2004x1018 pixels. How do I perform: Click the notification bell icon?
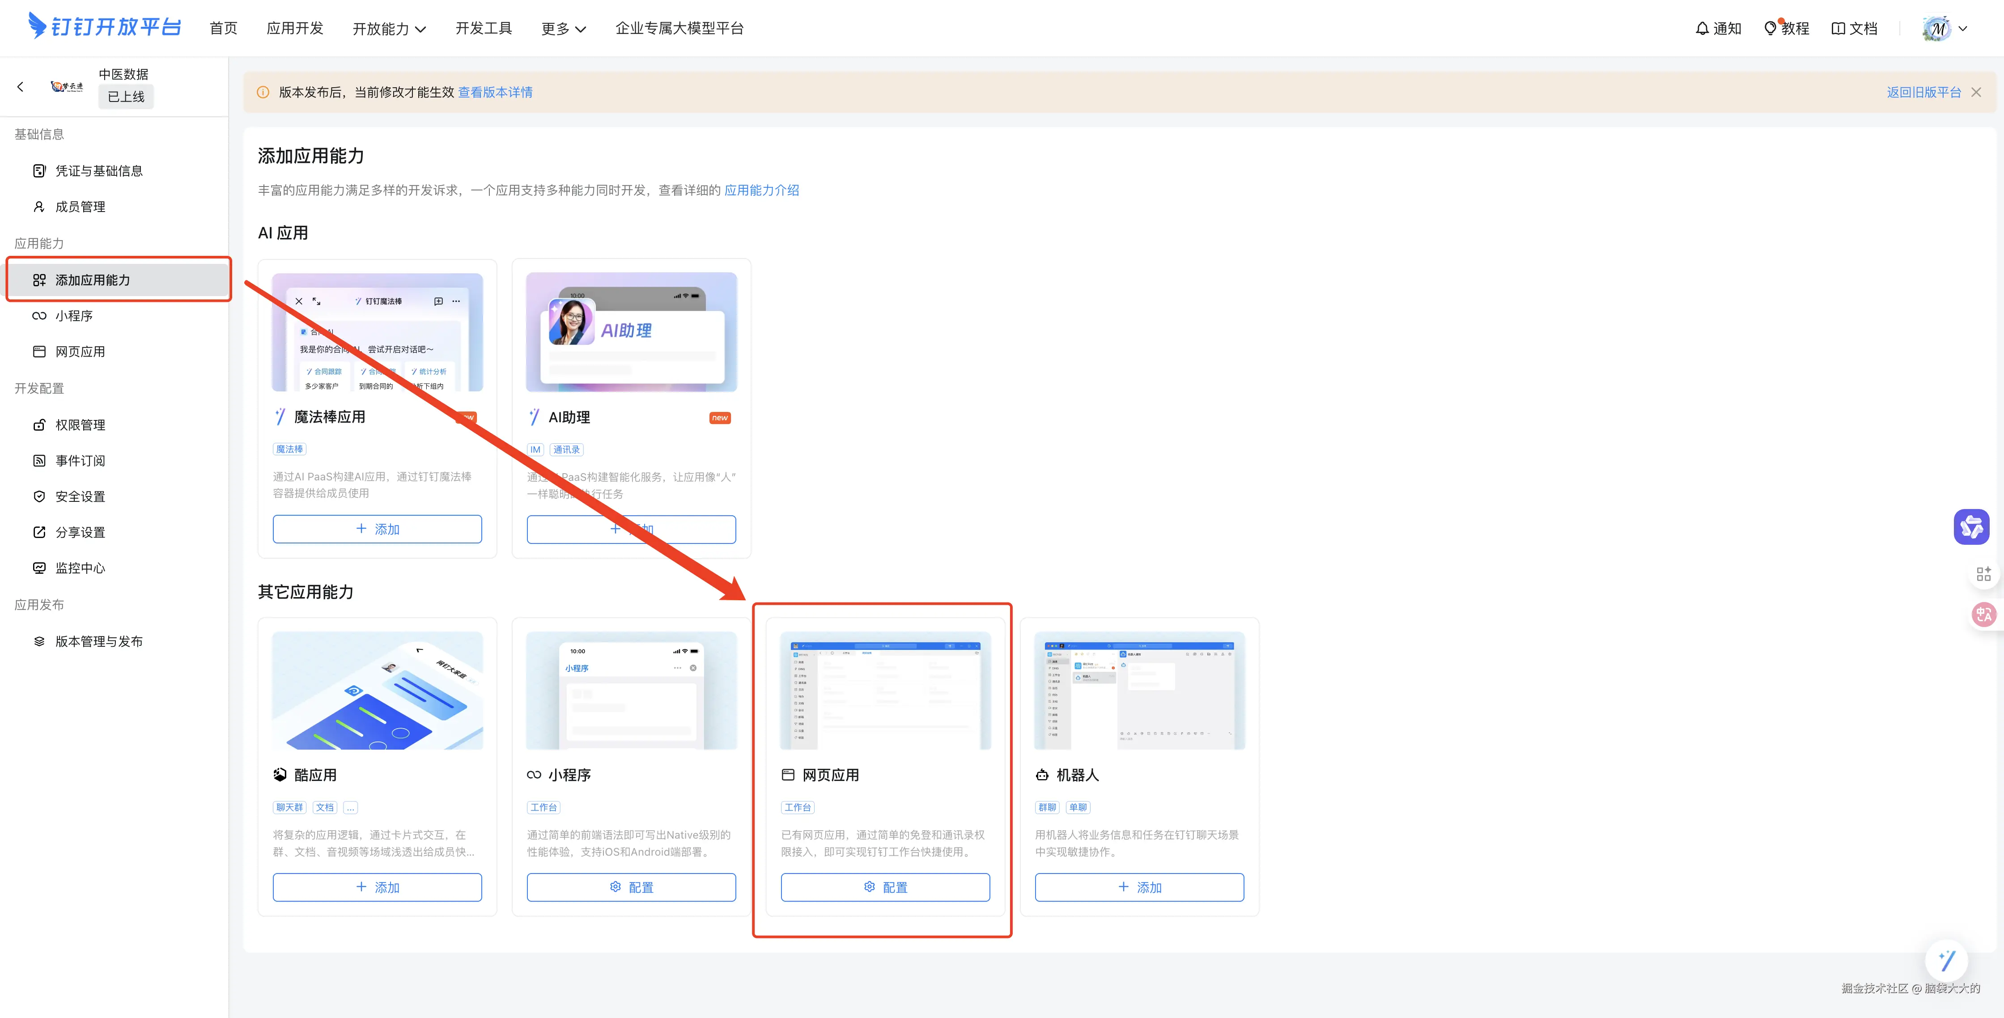pyautogui.click(x=1702, y=29)
